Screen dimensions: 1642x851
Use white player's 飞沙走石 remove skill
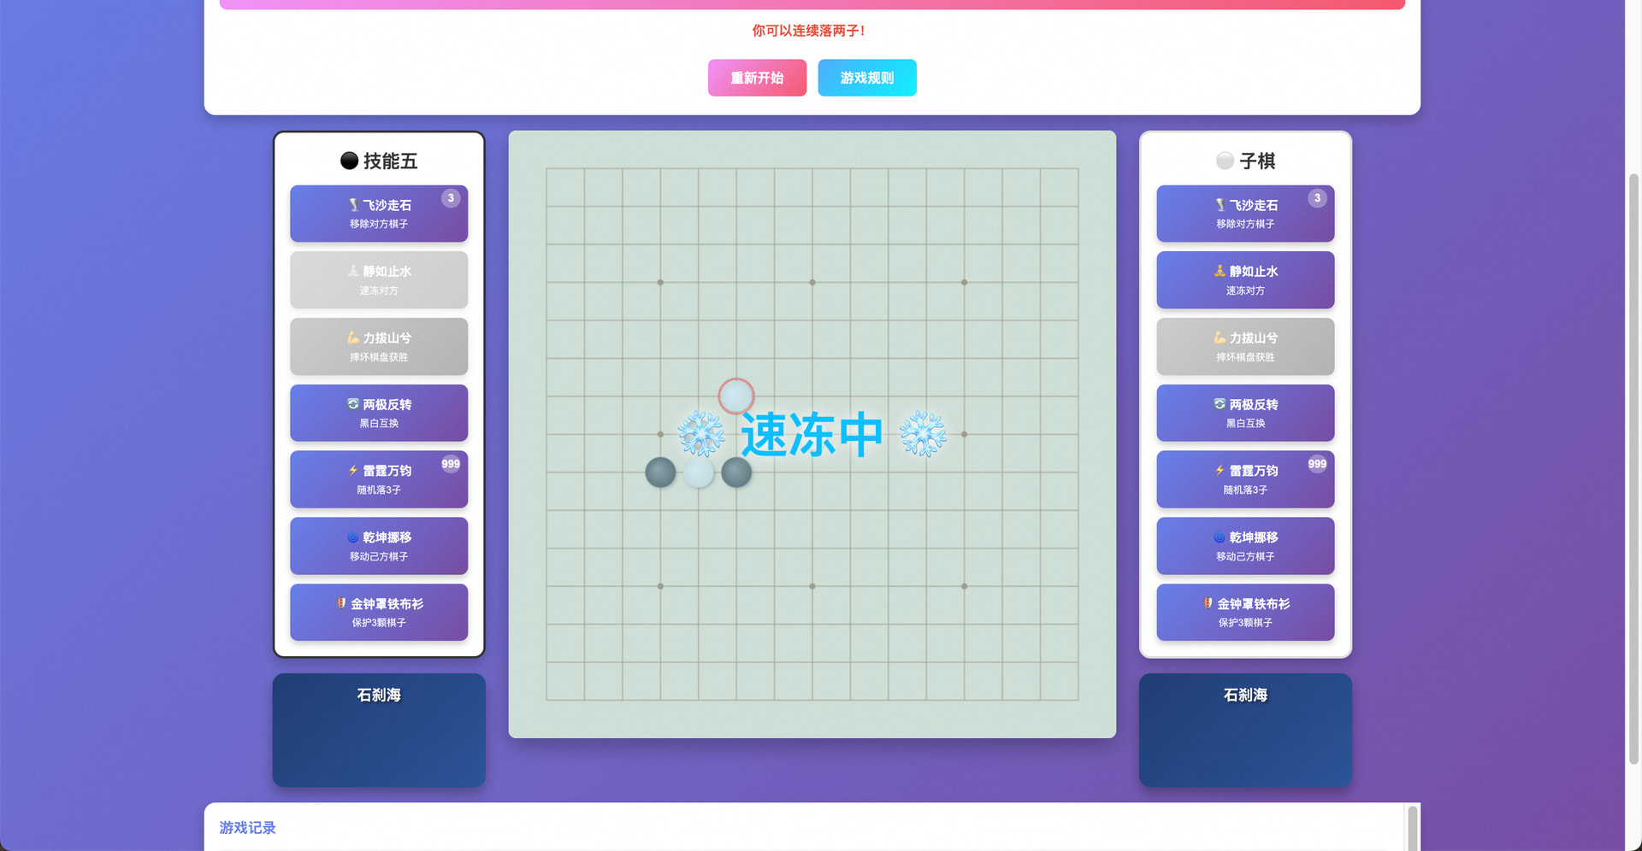1244,214
